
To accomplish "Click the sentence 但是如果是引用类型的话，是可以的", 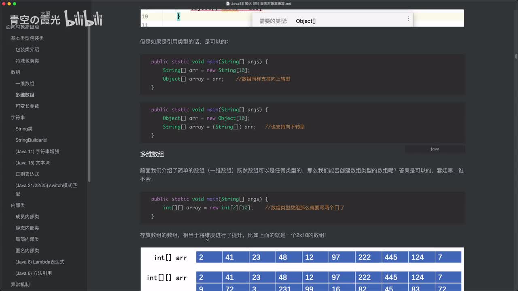I will coord(184,42).
